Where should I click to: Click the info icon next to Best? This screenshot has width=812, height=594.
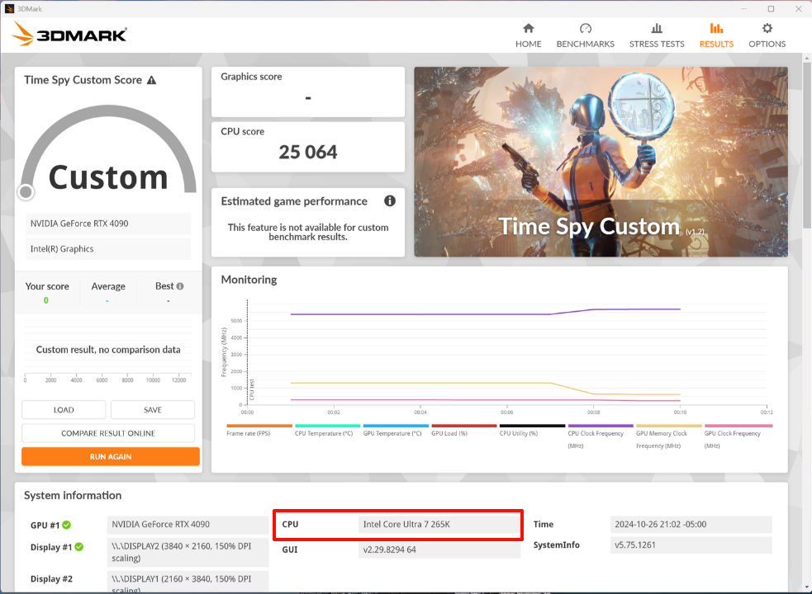(180, 286)
